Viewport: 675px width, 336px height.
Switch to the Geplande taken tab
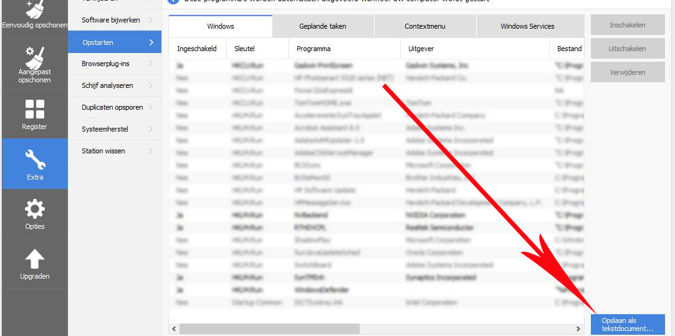pos(323,26)
